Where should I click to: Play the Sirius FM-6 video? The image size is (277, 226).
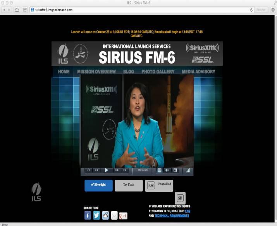click(x=107, y=170)
